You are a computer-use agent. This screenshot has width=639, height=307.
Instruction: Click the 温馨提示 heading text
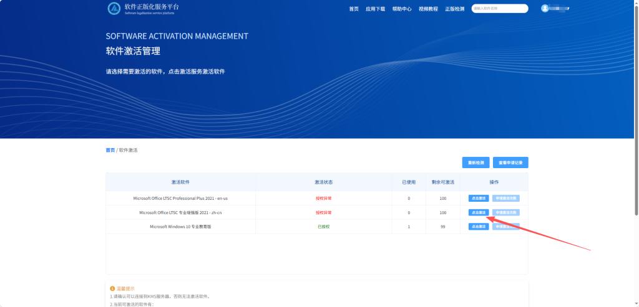click(125, 288)
